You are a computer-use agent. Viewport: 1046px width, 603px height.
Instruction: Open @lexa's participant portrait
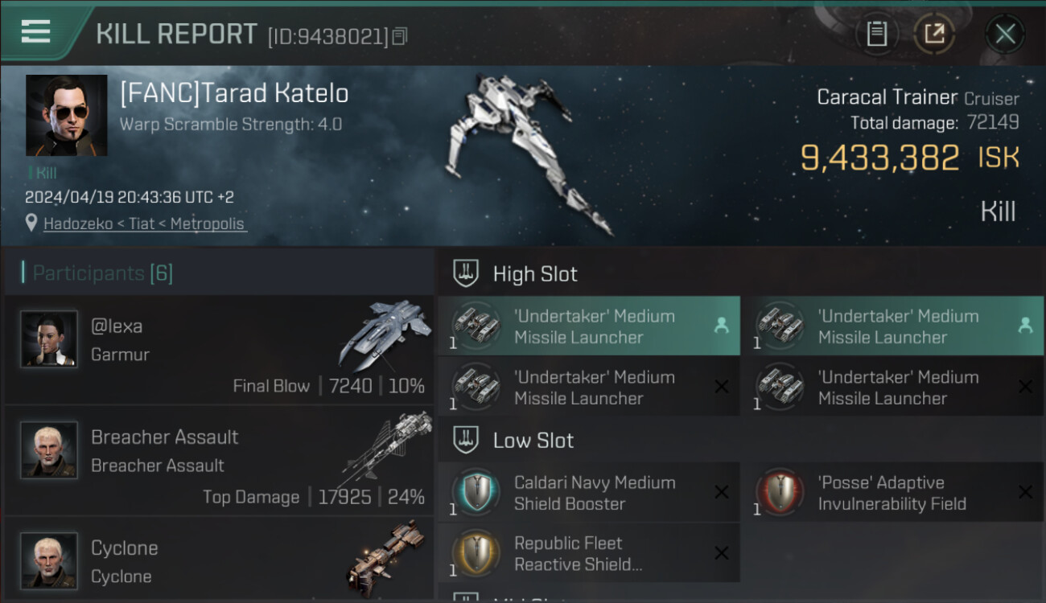click(49, 338)
